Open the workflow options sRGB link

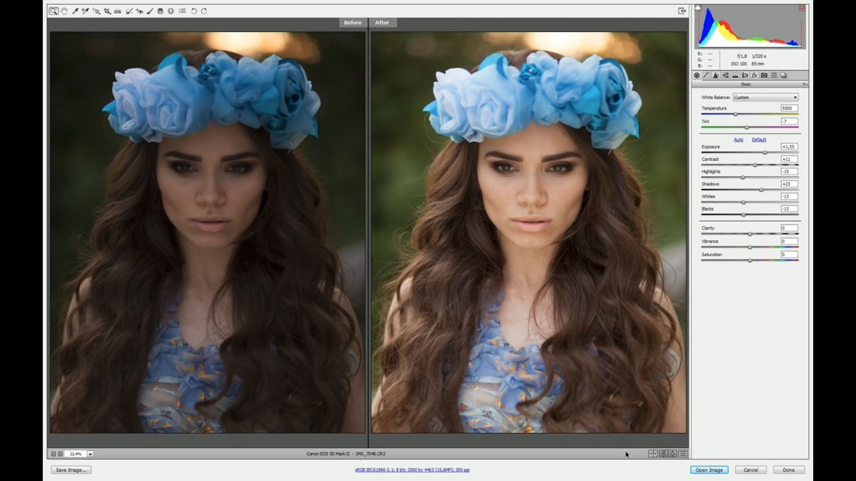click(412, 470)
